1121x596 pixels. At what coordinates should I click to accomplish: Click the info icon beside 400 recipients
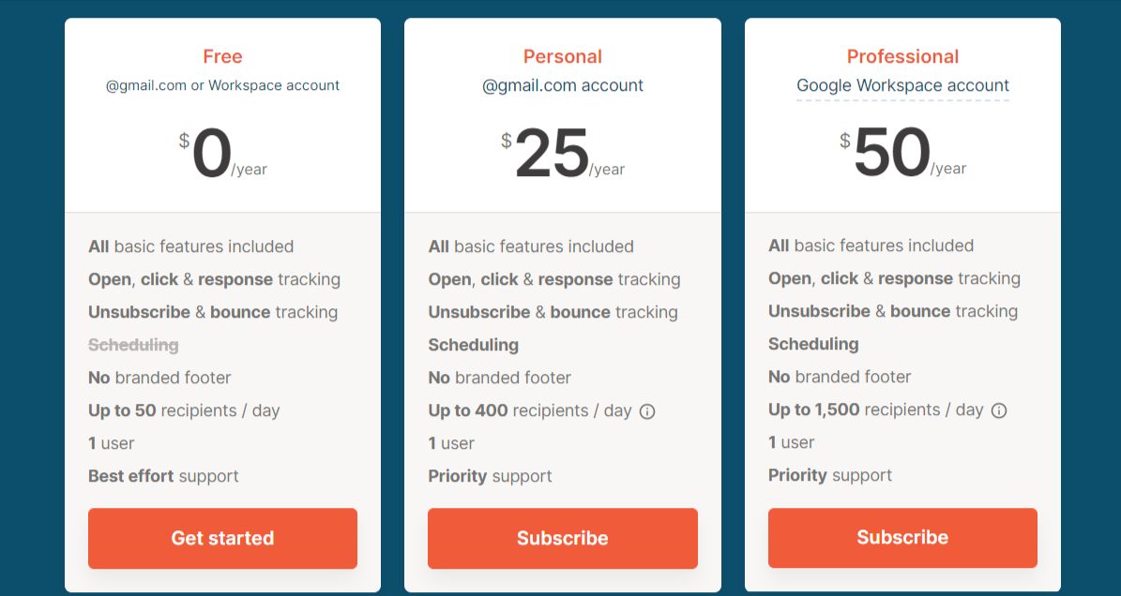647,411
